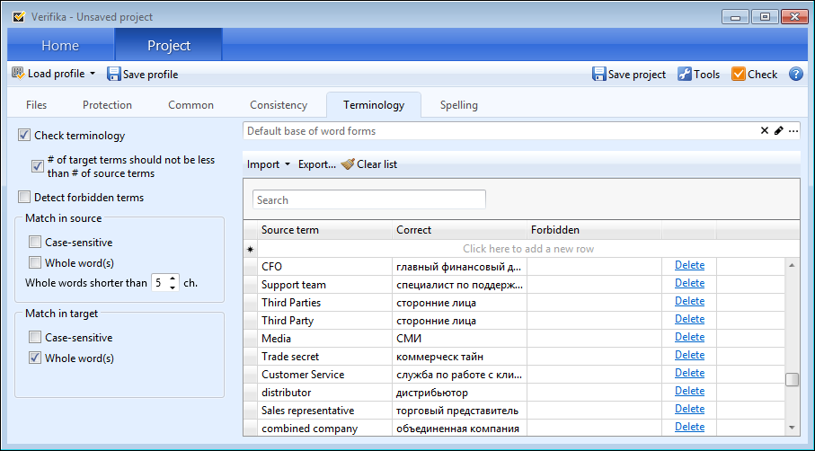The width and height of the screenshot is (815, 451).
Task: Increase whole words length stepper
Action: pos(173,279)
